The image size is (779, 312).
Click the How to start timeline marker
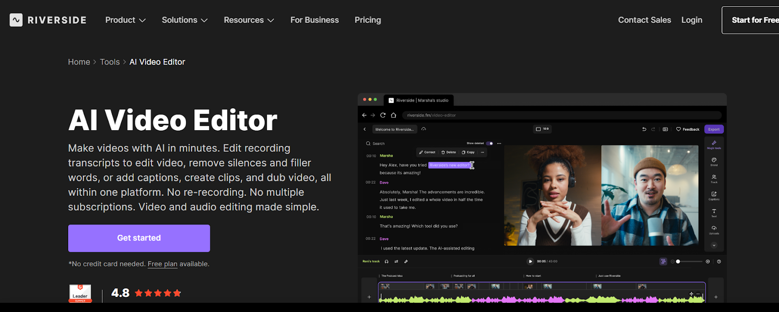point(533,276)
